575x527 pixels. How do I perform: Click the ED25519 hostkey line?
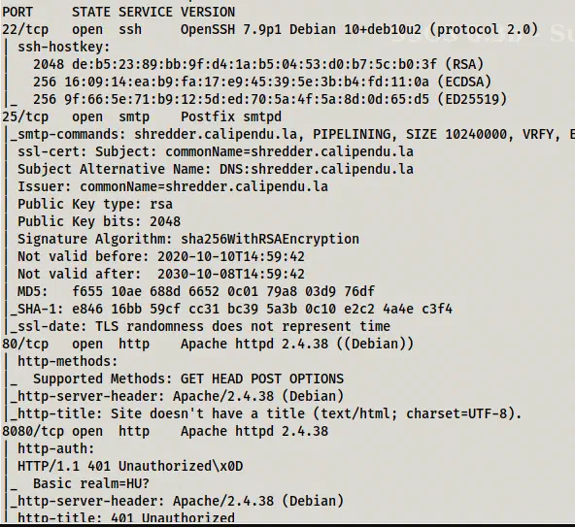(x=270, y=99)
